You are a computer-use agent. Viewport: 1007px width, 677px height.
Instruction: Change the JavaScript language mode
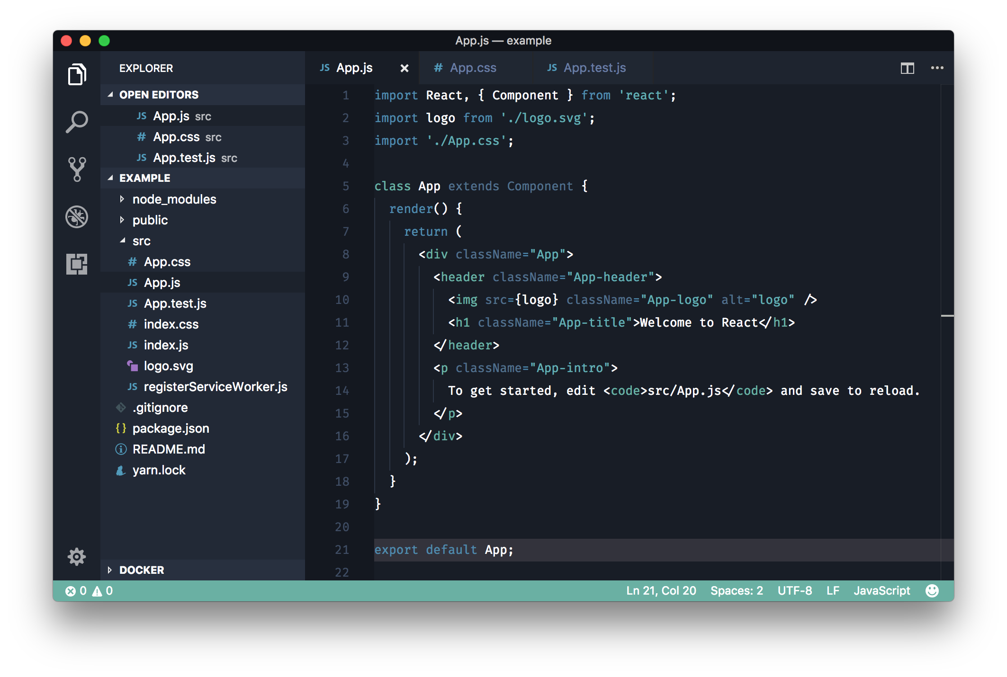tap(881, 591)
